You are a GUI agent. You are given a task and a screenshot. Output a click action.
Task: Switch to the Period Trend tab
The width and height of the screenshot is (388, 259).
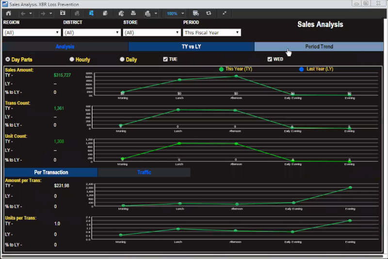(x=319, y=46)
